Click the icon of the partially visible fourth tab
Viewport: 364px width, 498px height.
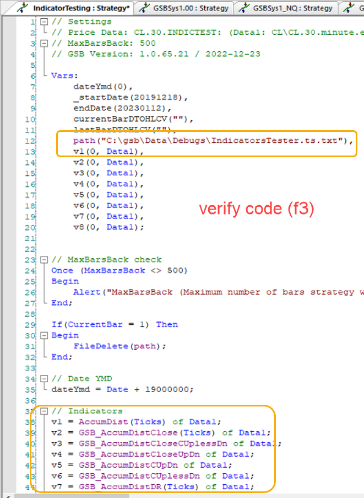click(x=348, y=8)
